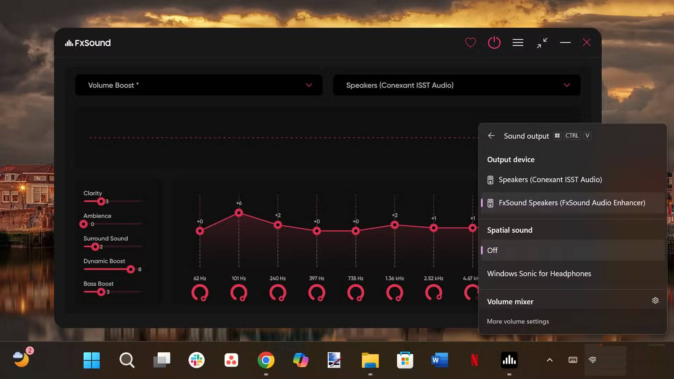Expand the Speakers output device dropdown
Screen dimensions: 674x379
[x=567, y=85]
